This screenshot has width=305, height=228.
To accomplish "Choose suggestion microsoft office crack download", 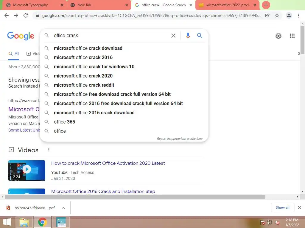I will tap(124, 48).
